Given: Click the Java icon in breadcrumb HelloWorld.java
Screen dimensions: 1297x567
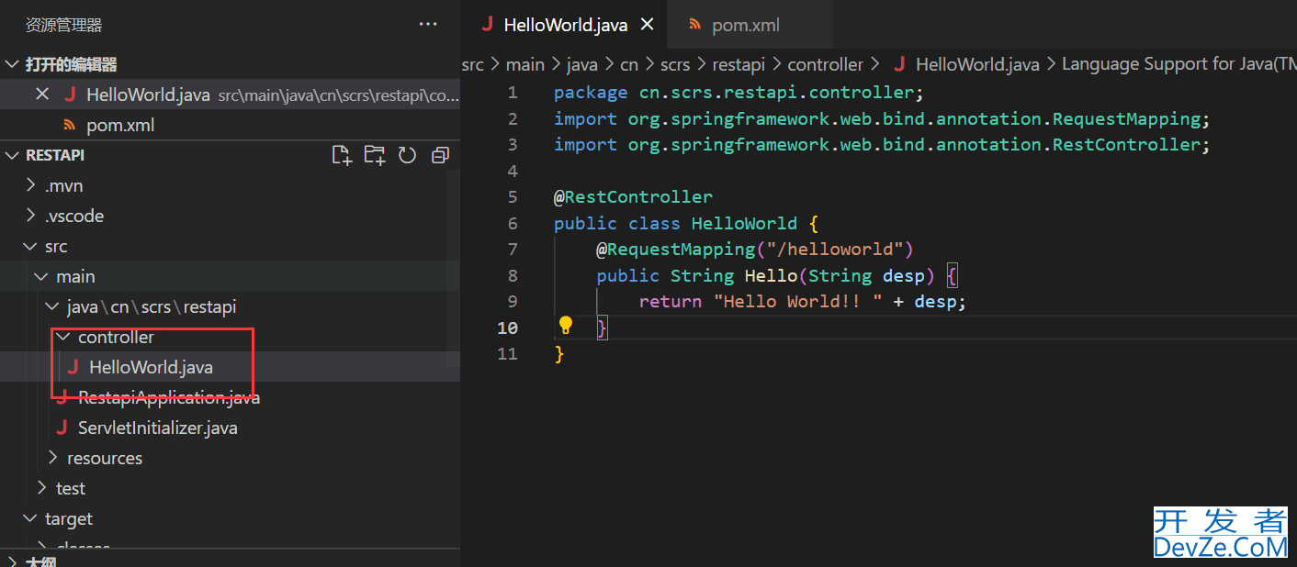Looking at the screenshot, I should pyautogui.click(x=899, y=64).
